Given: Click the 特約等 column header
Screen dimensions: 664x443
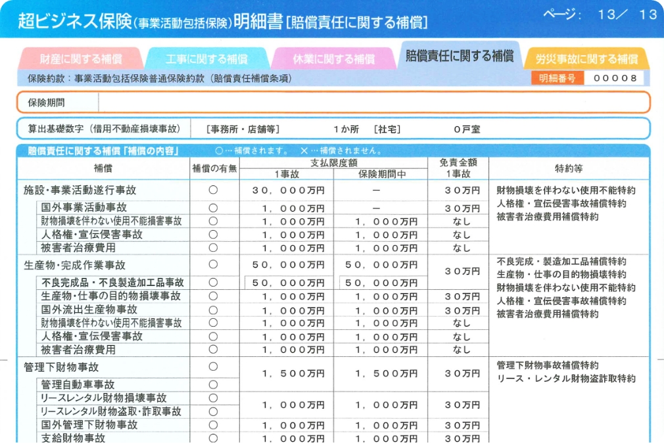Looking at the screenshot, I should coord(569,168).
